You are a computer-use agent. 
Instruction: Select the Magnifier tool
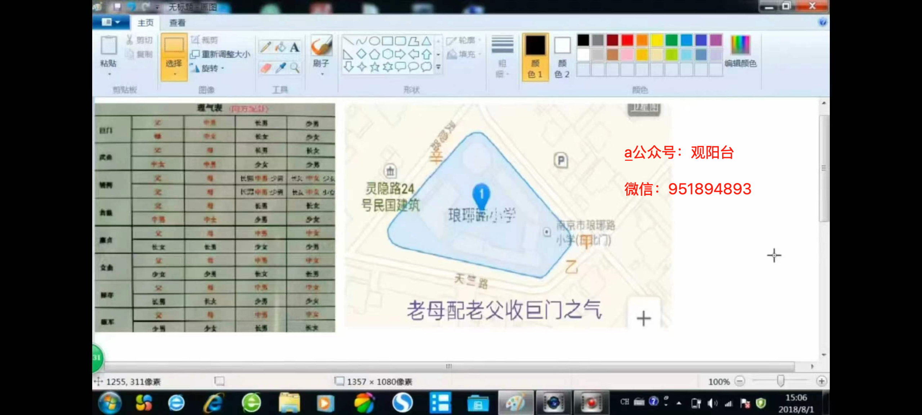point(295,68)
